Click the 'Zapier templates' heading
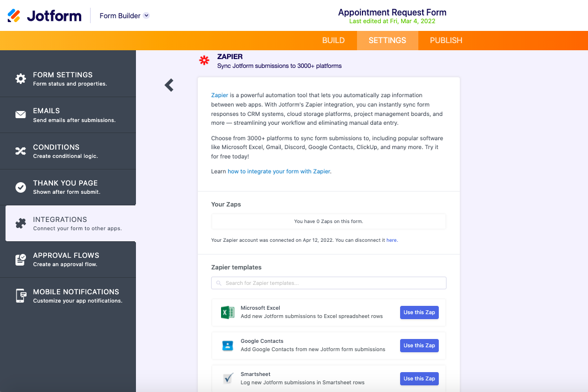This screenshot has height=392, width=588. pyautogui.click(x=237, y=267)
